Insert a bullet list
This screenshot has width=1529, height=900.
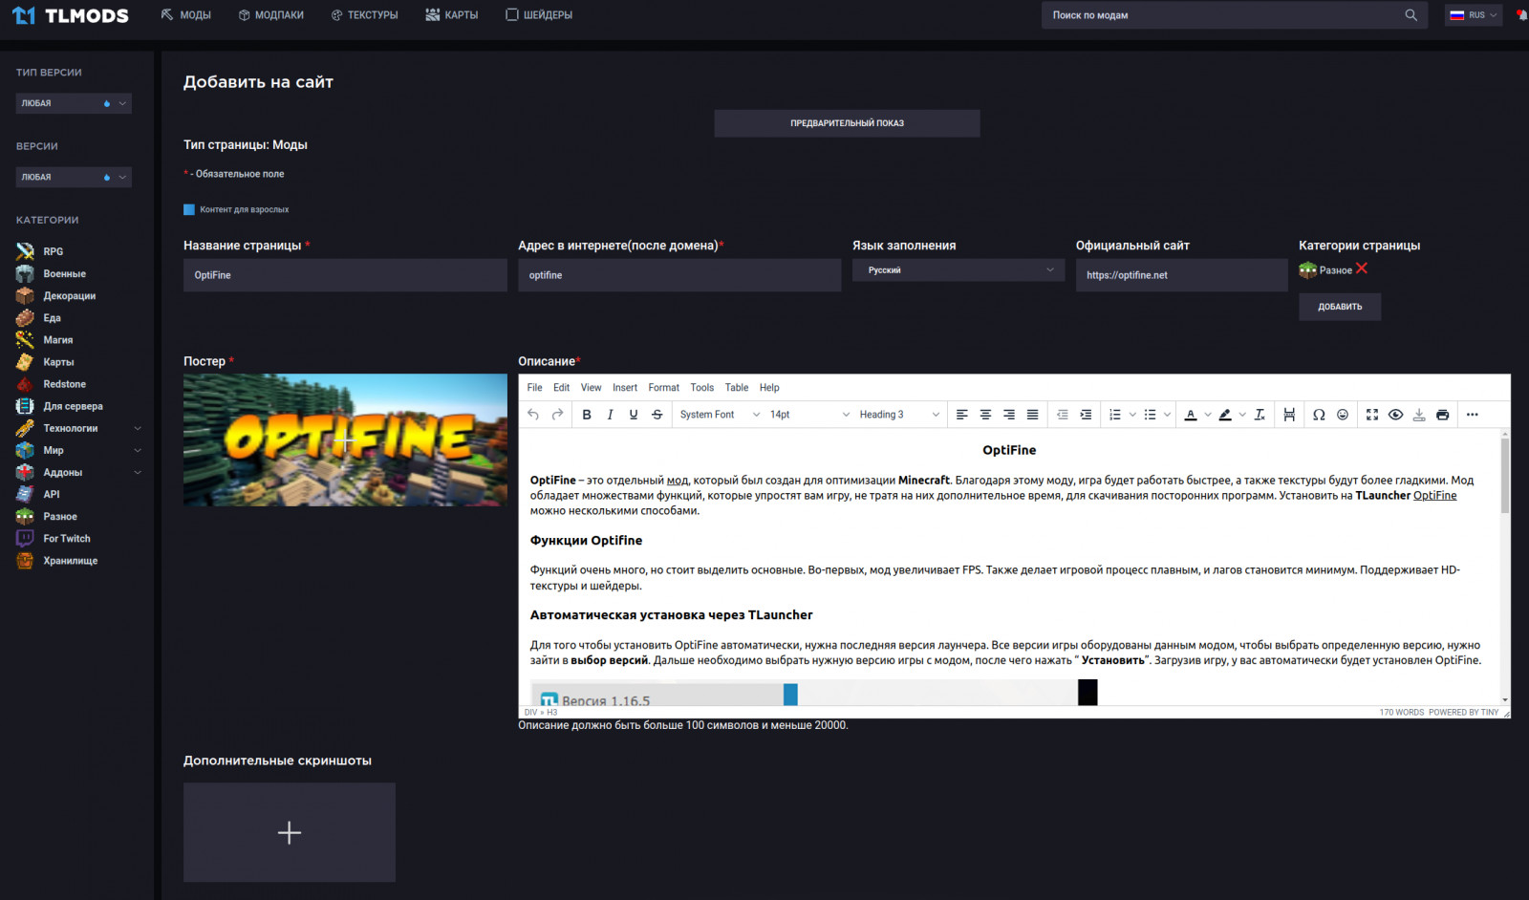click(1151, 415)
